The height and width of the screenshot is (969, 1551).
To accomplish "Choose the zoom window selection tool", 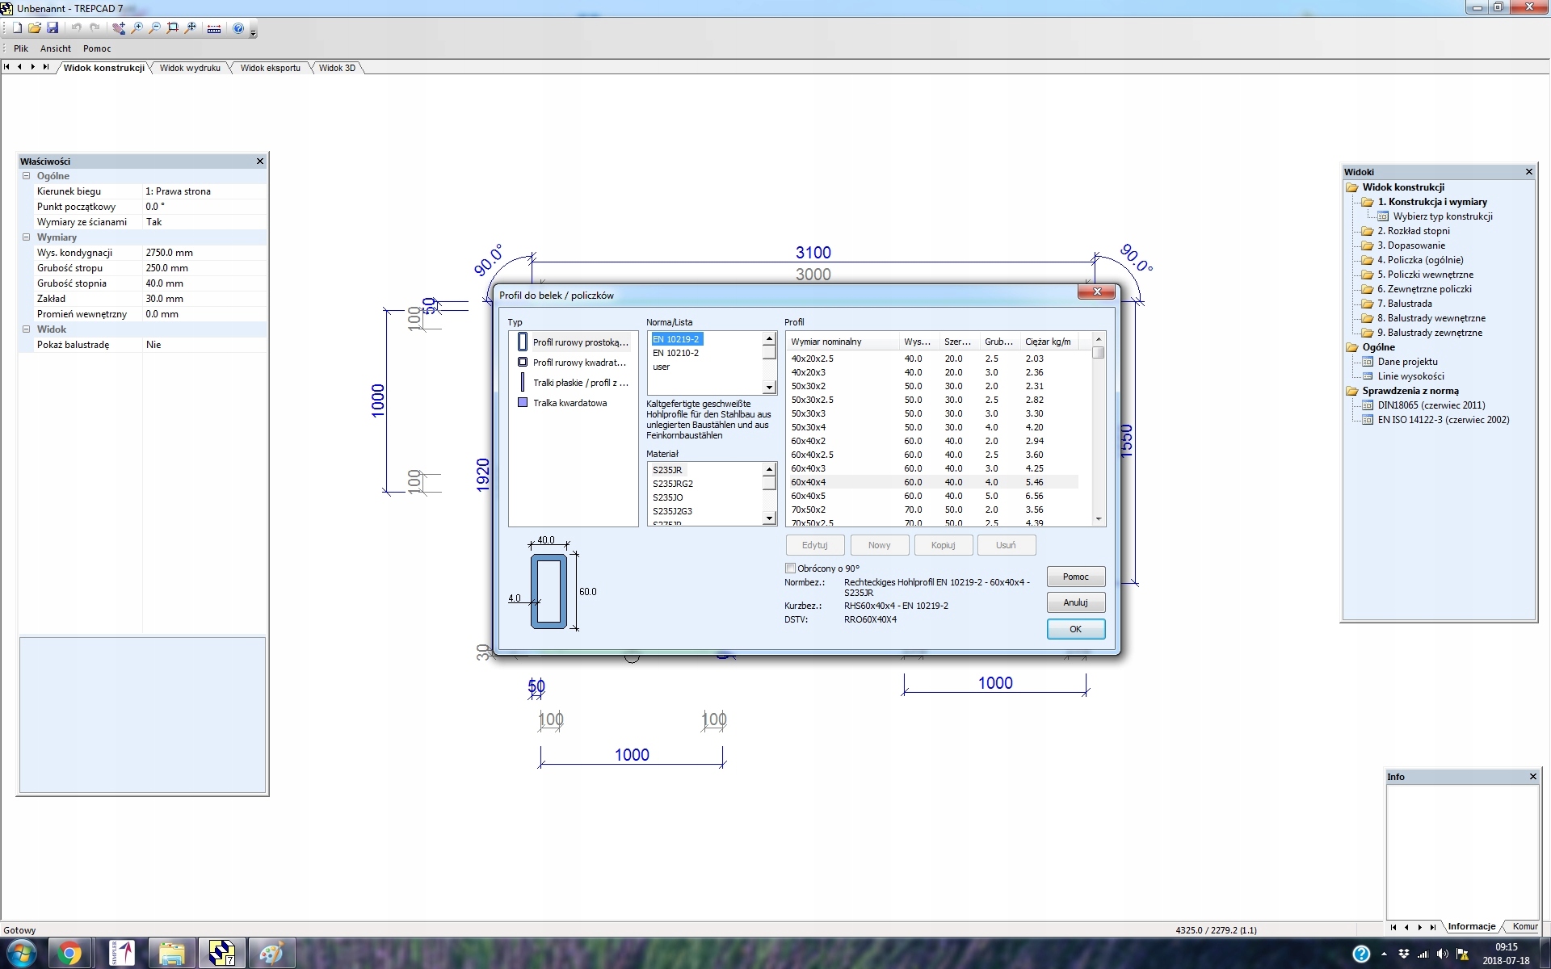I will (x=173, y=28).
